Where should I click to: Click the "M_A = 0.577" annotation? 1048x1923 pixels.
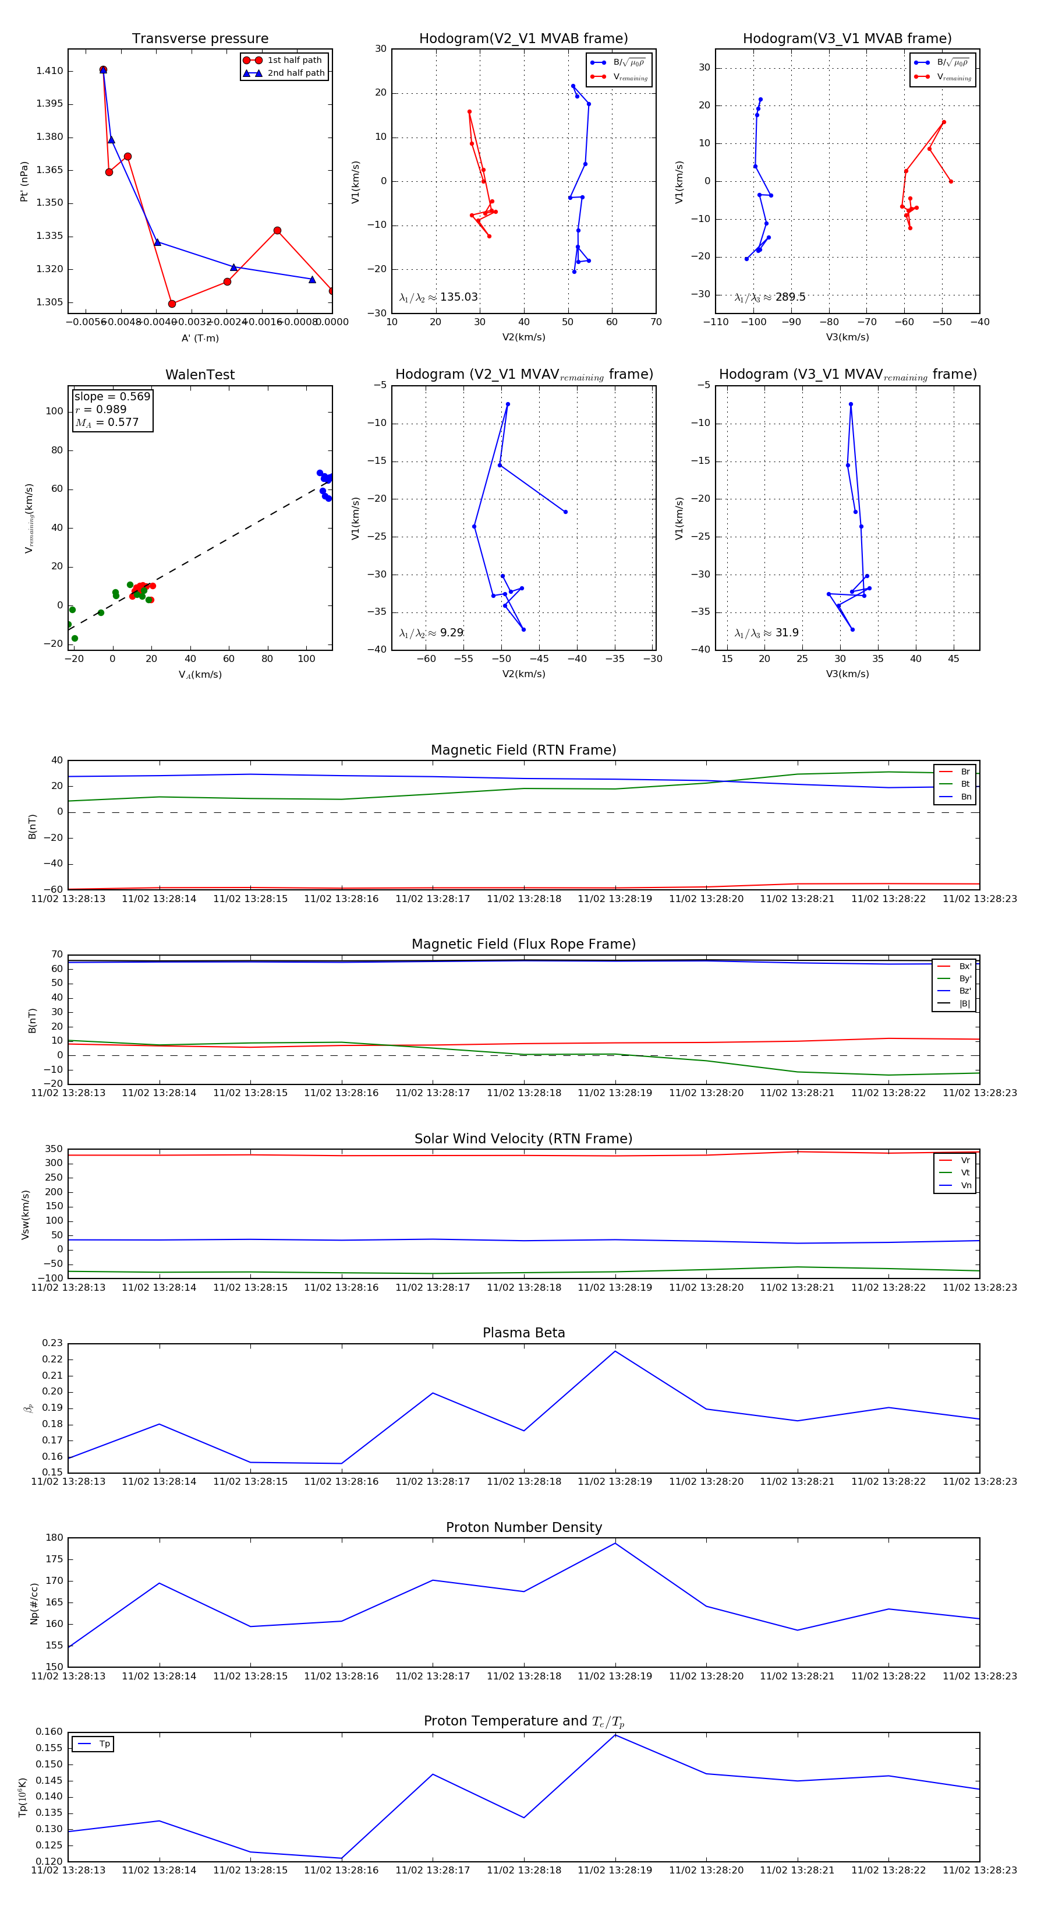(107, 422)
